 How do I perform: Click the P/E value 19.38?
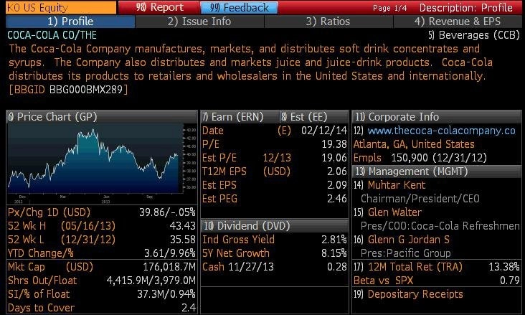click(x=334, y=144)
